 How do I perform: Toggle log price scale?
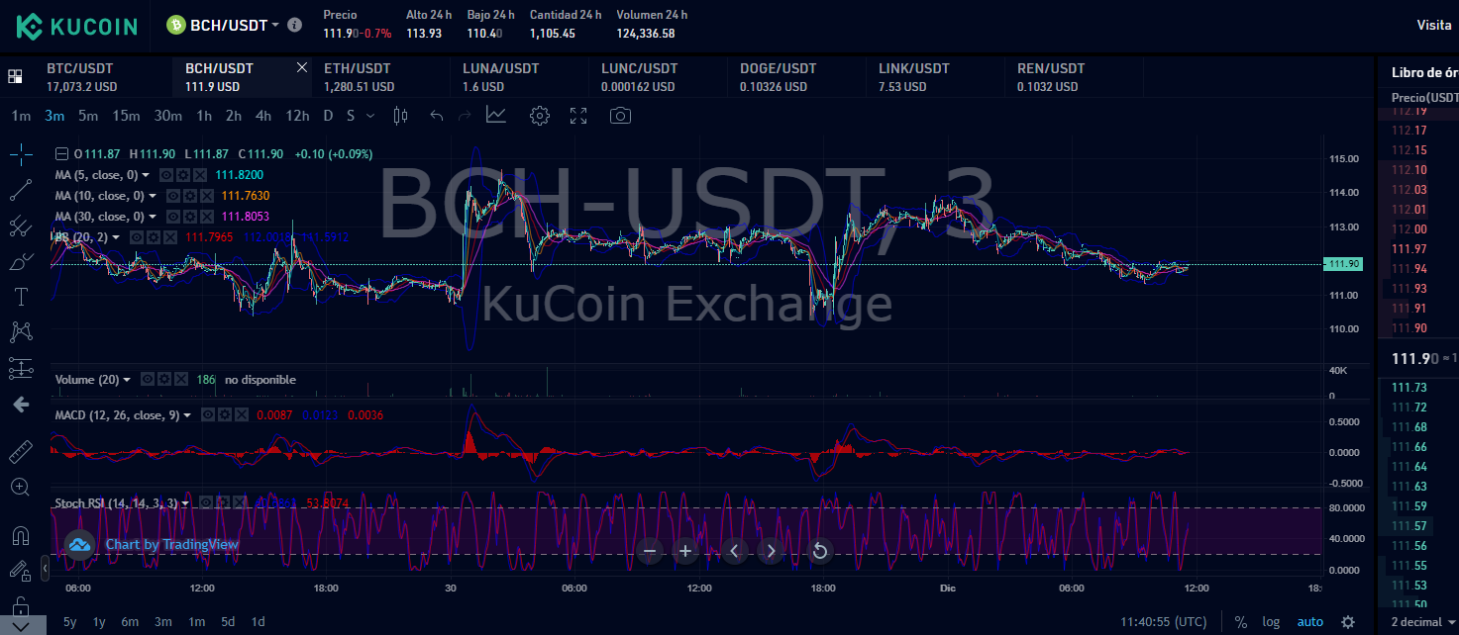(x=1271, y=622)
